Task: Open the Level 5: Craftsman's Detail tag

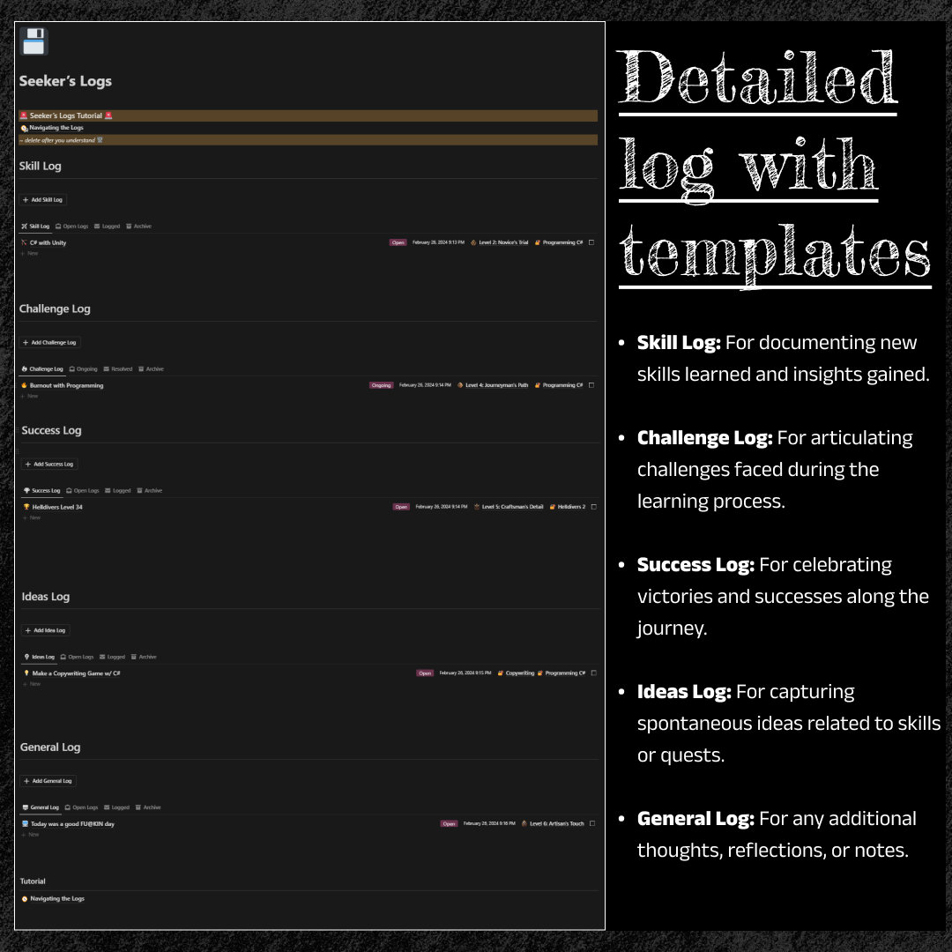Action: coord(509,507)
